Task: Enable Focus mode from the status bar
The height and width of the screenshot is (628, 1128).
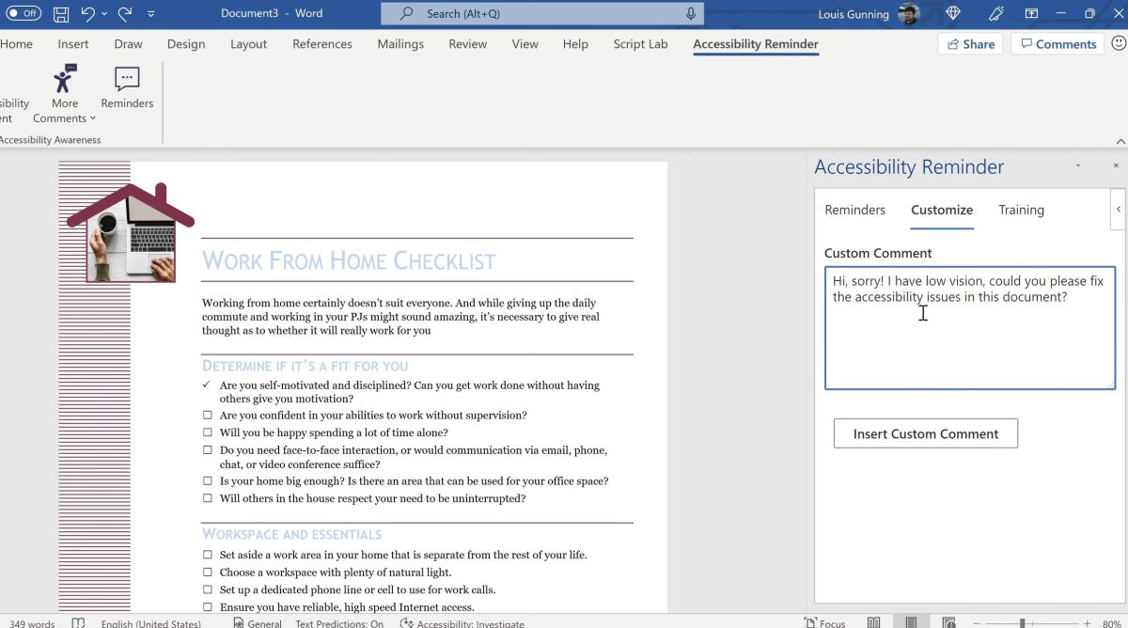Action: (x=825, y=622)
